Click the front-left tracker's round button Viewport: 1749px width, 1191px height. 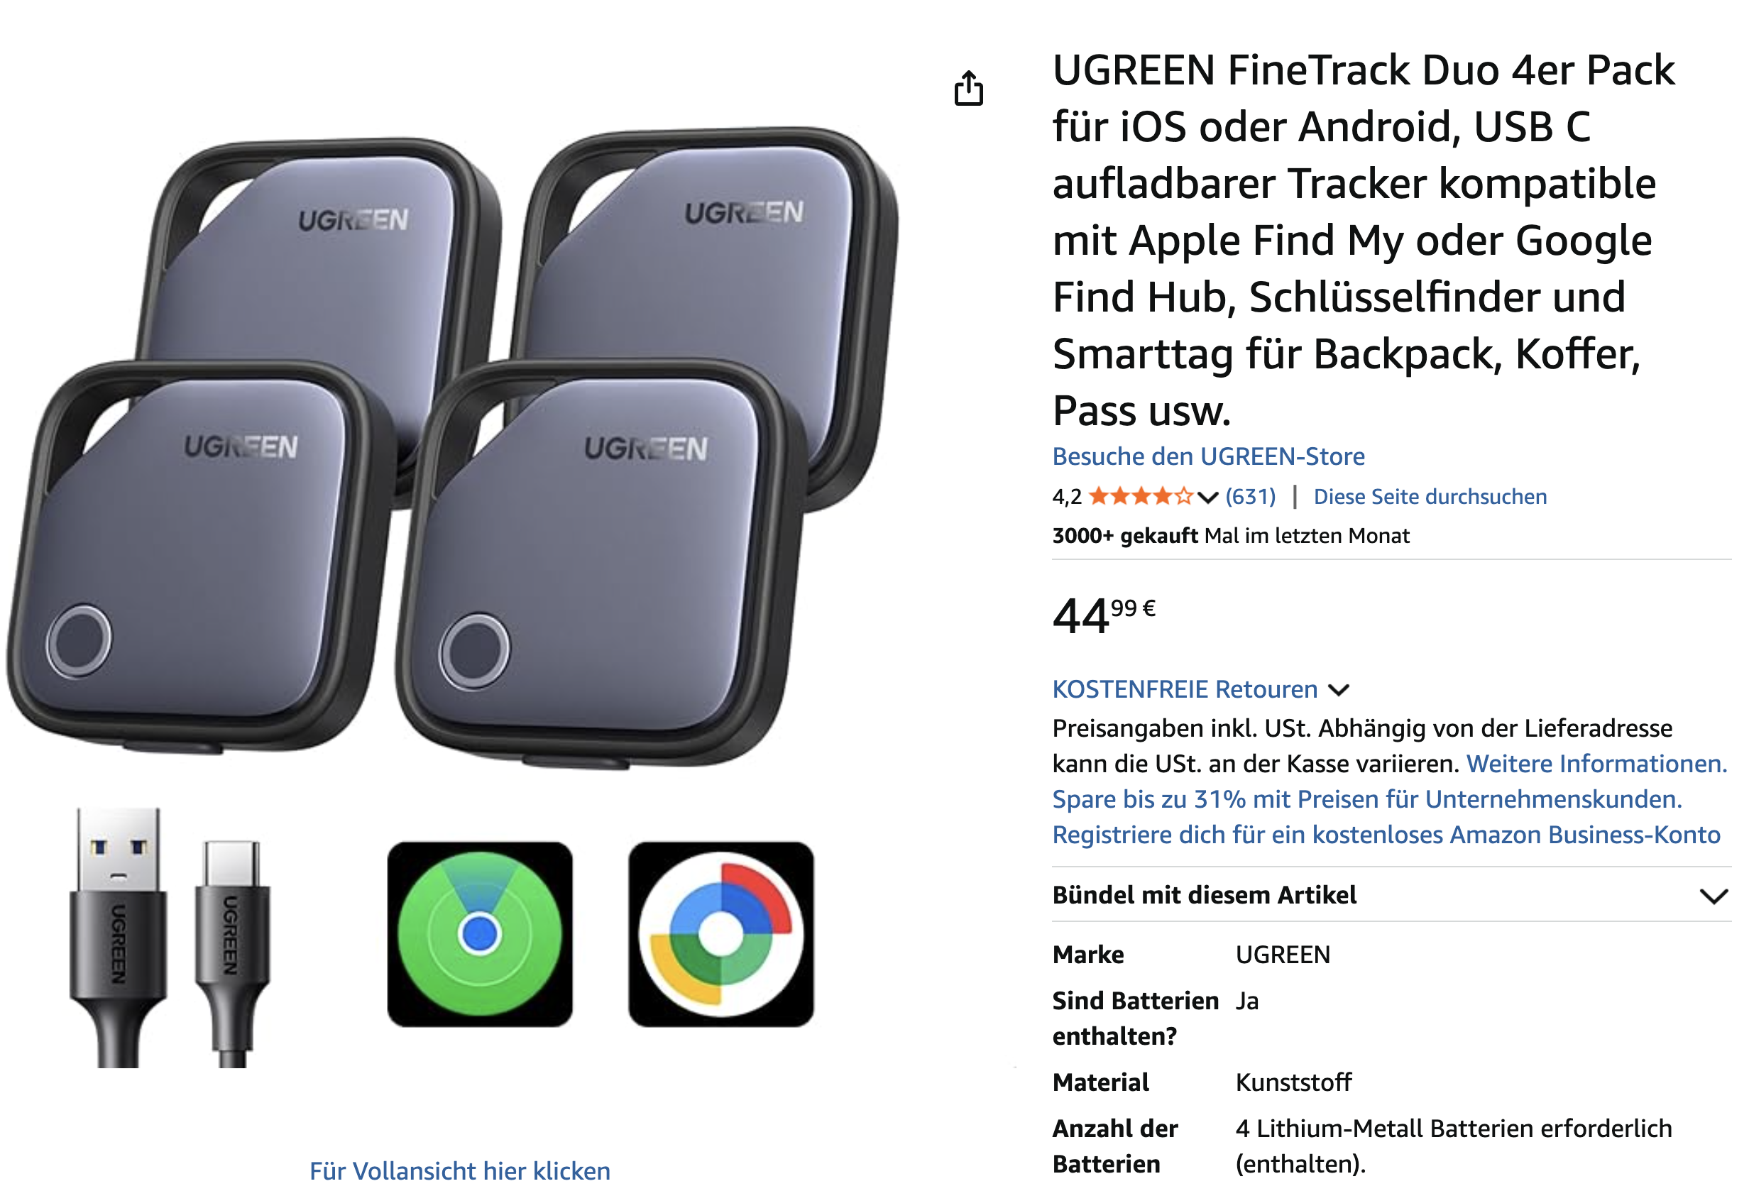tap(78, 639)
